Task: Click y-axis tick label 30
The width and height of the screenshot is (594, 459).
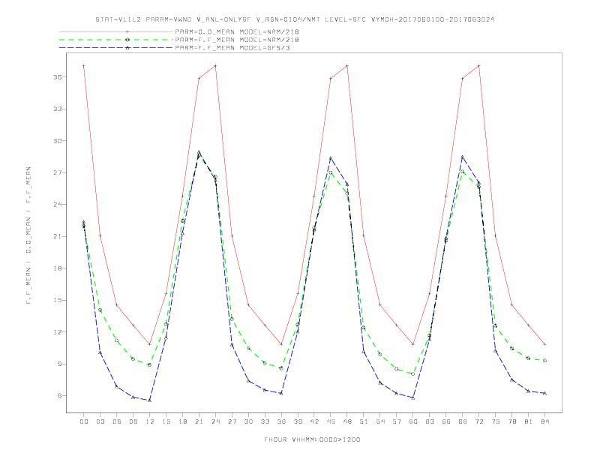Action: [x=58, y=140]
